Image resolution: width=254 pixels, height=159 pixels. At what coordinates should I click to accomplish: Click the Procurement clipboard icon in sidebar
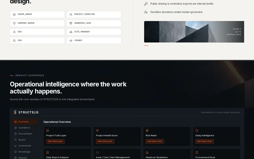pyautogui.click(x=15, y=134)
